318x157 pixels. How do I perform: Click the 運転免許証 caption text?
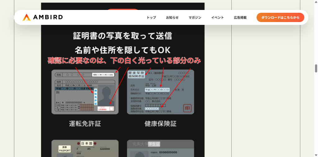click(x=85, y=123)
